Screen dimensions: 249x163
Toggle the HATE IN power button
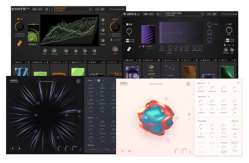(18, 19)
